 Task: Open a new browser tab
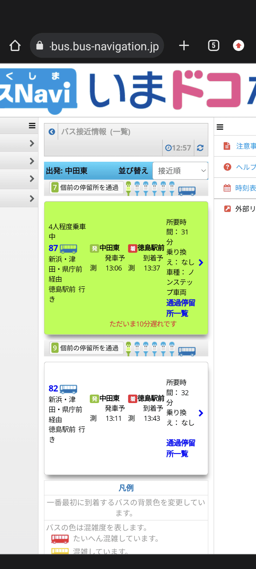(x=184, y=46)
